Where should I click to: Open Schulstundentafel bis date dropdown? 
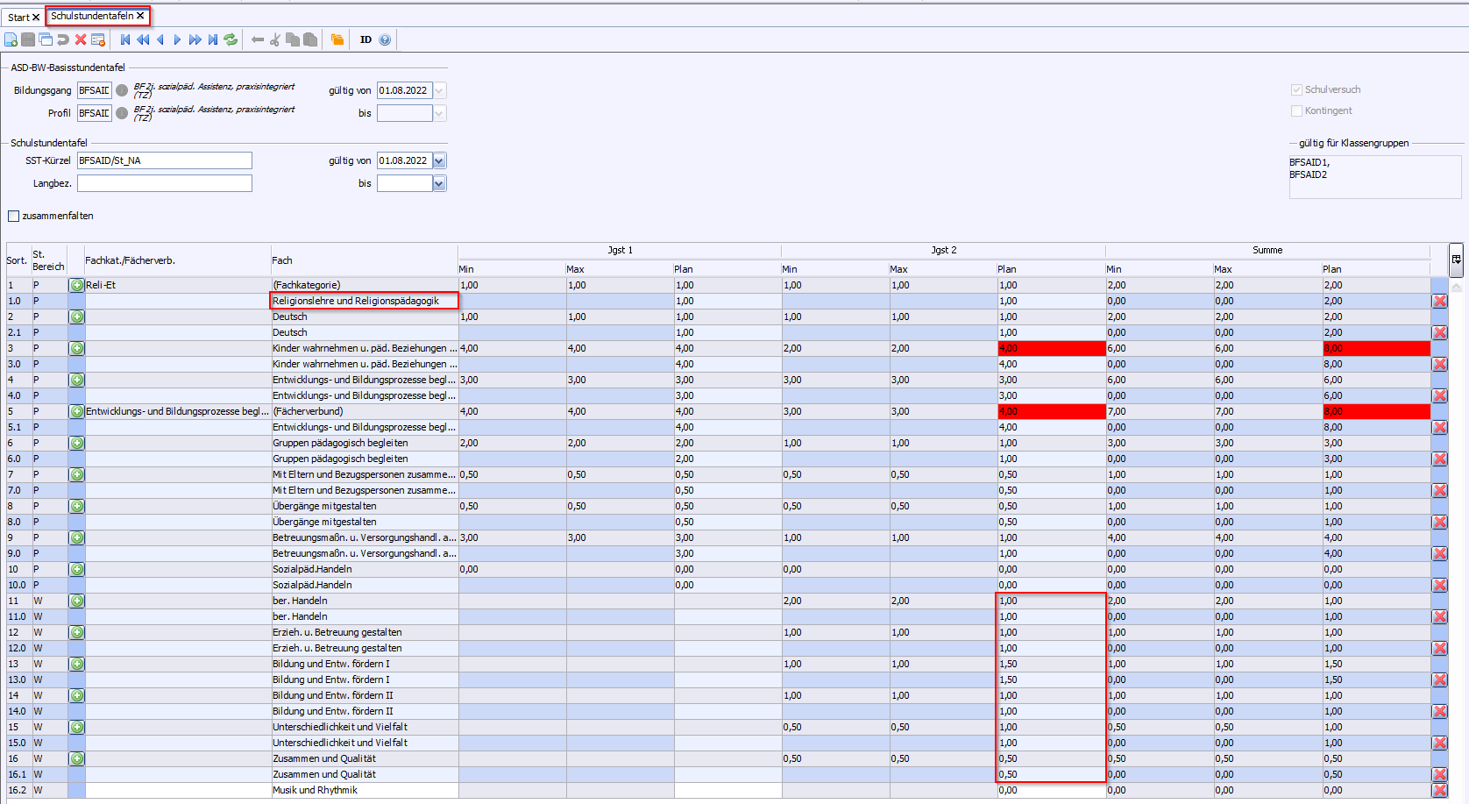439,183
